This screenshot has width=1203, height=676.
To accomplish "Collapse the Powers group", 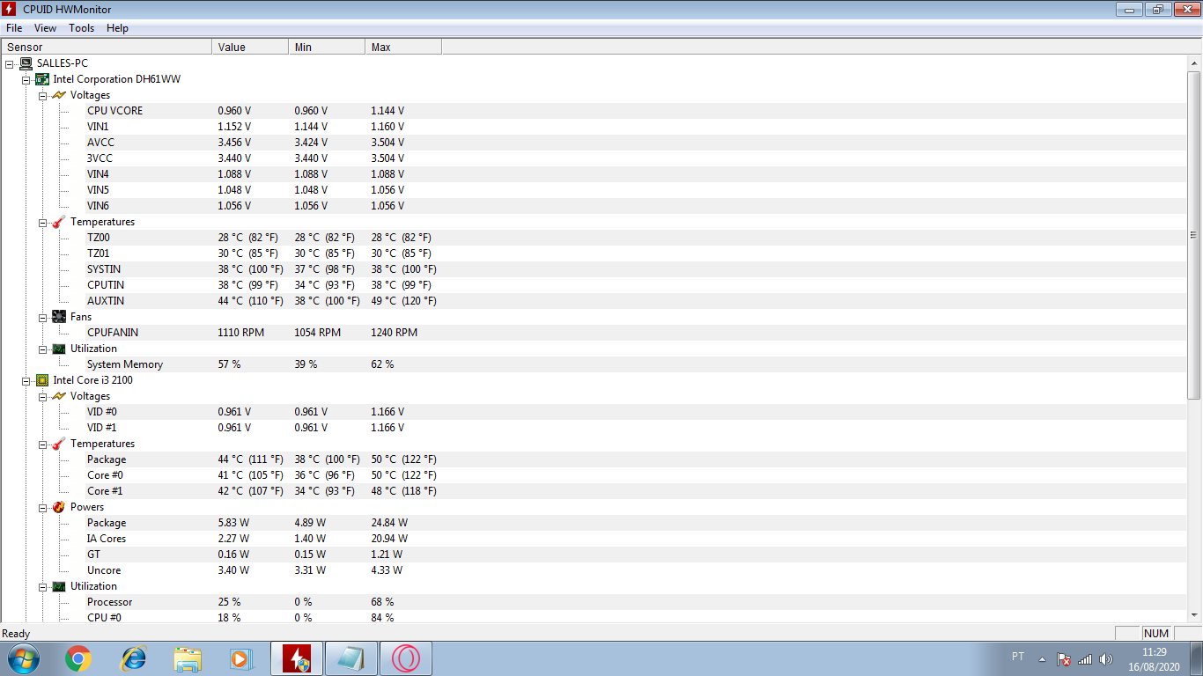I will click(43, 507).
